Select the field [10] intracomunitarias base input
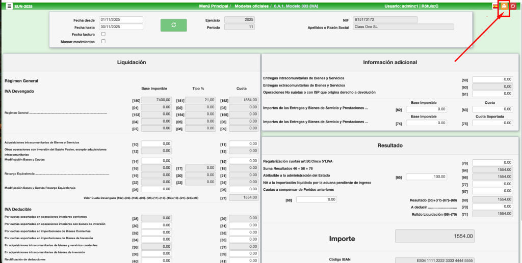 pos(156,144)
